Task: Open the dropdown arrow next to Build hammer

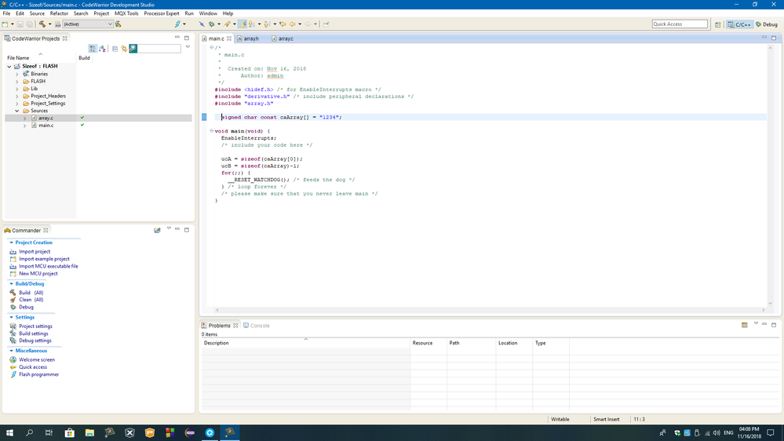Action: click(x=49, y=24)
